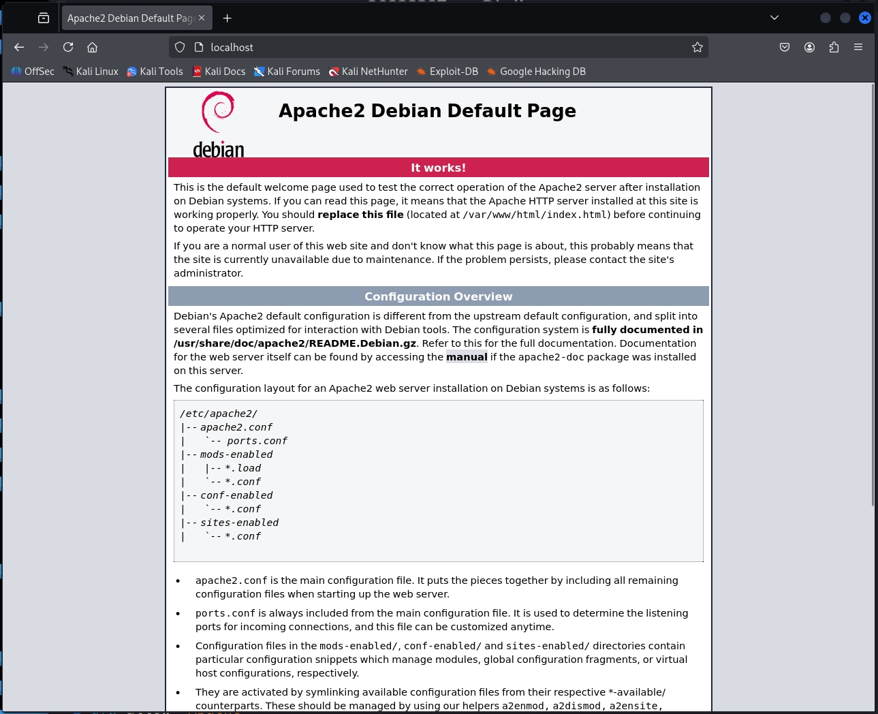Image resolution: width=878 pixels, height=714 pixels.
Task: Click the Configuration Overview banner
Action: (x=439, y=296)
